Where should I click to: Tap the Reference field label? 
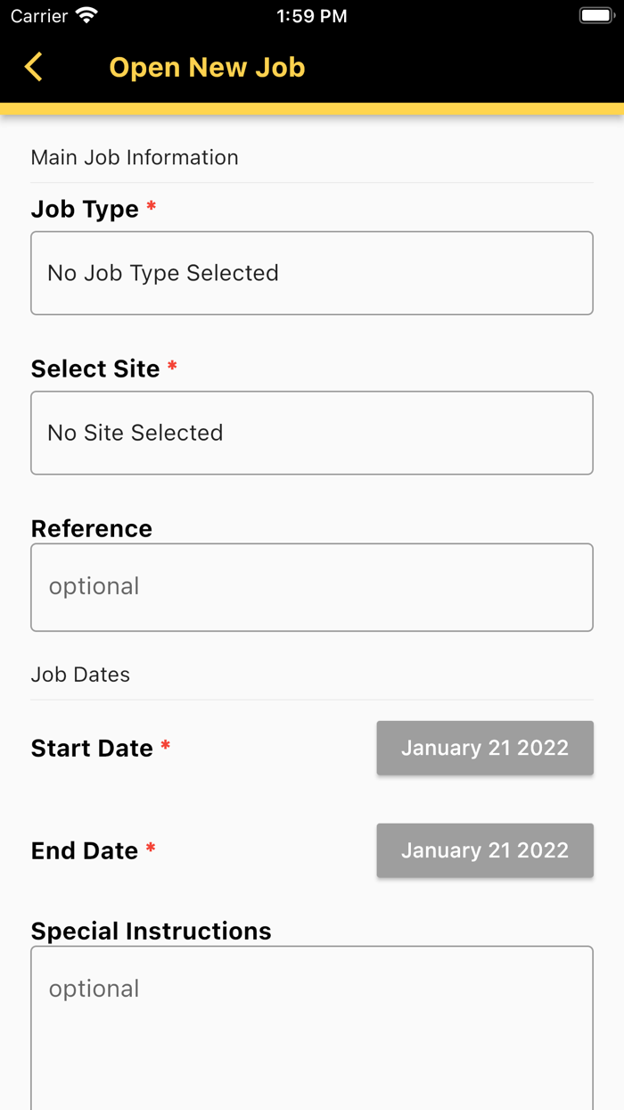point(92,528)
